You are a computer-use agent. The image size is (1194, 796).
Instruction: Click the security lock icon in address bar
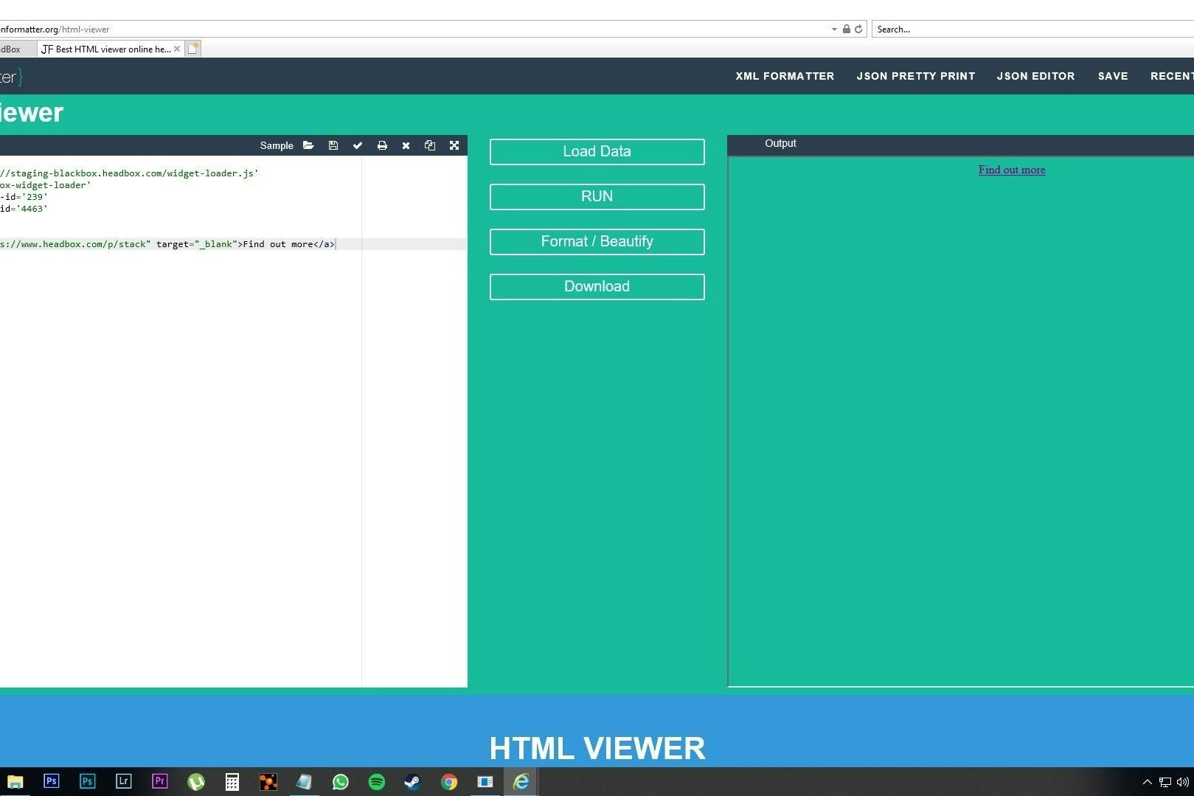[x=847, y=30]
